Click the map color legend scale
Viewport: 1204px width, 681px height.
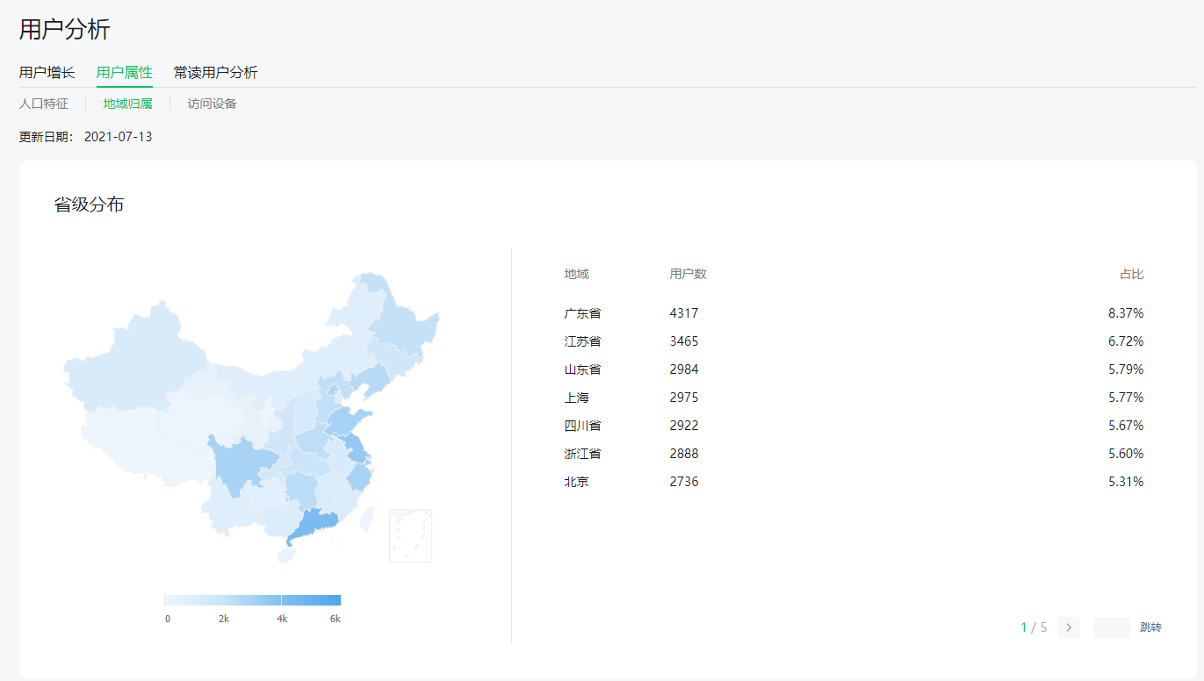coord(252,600)
